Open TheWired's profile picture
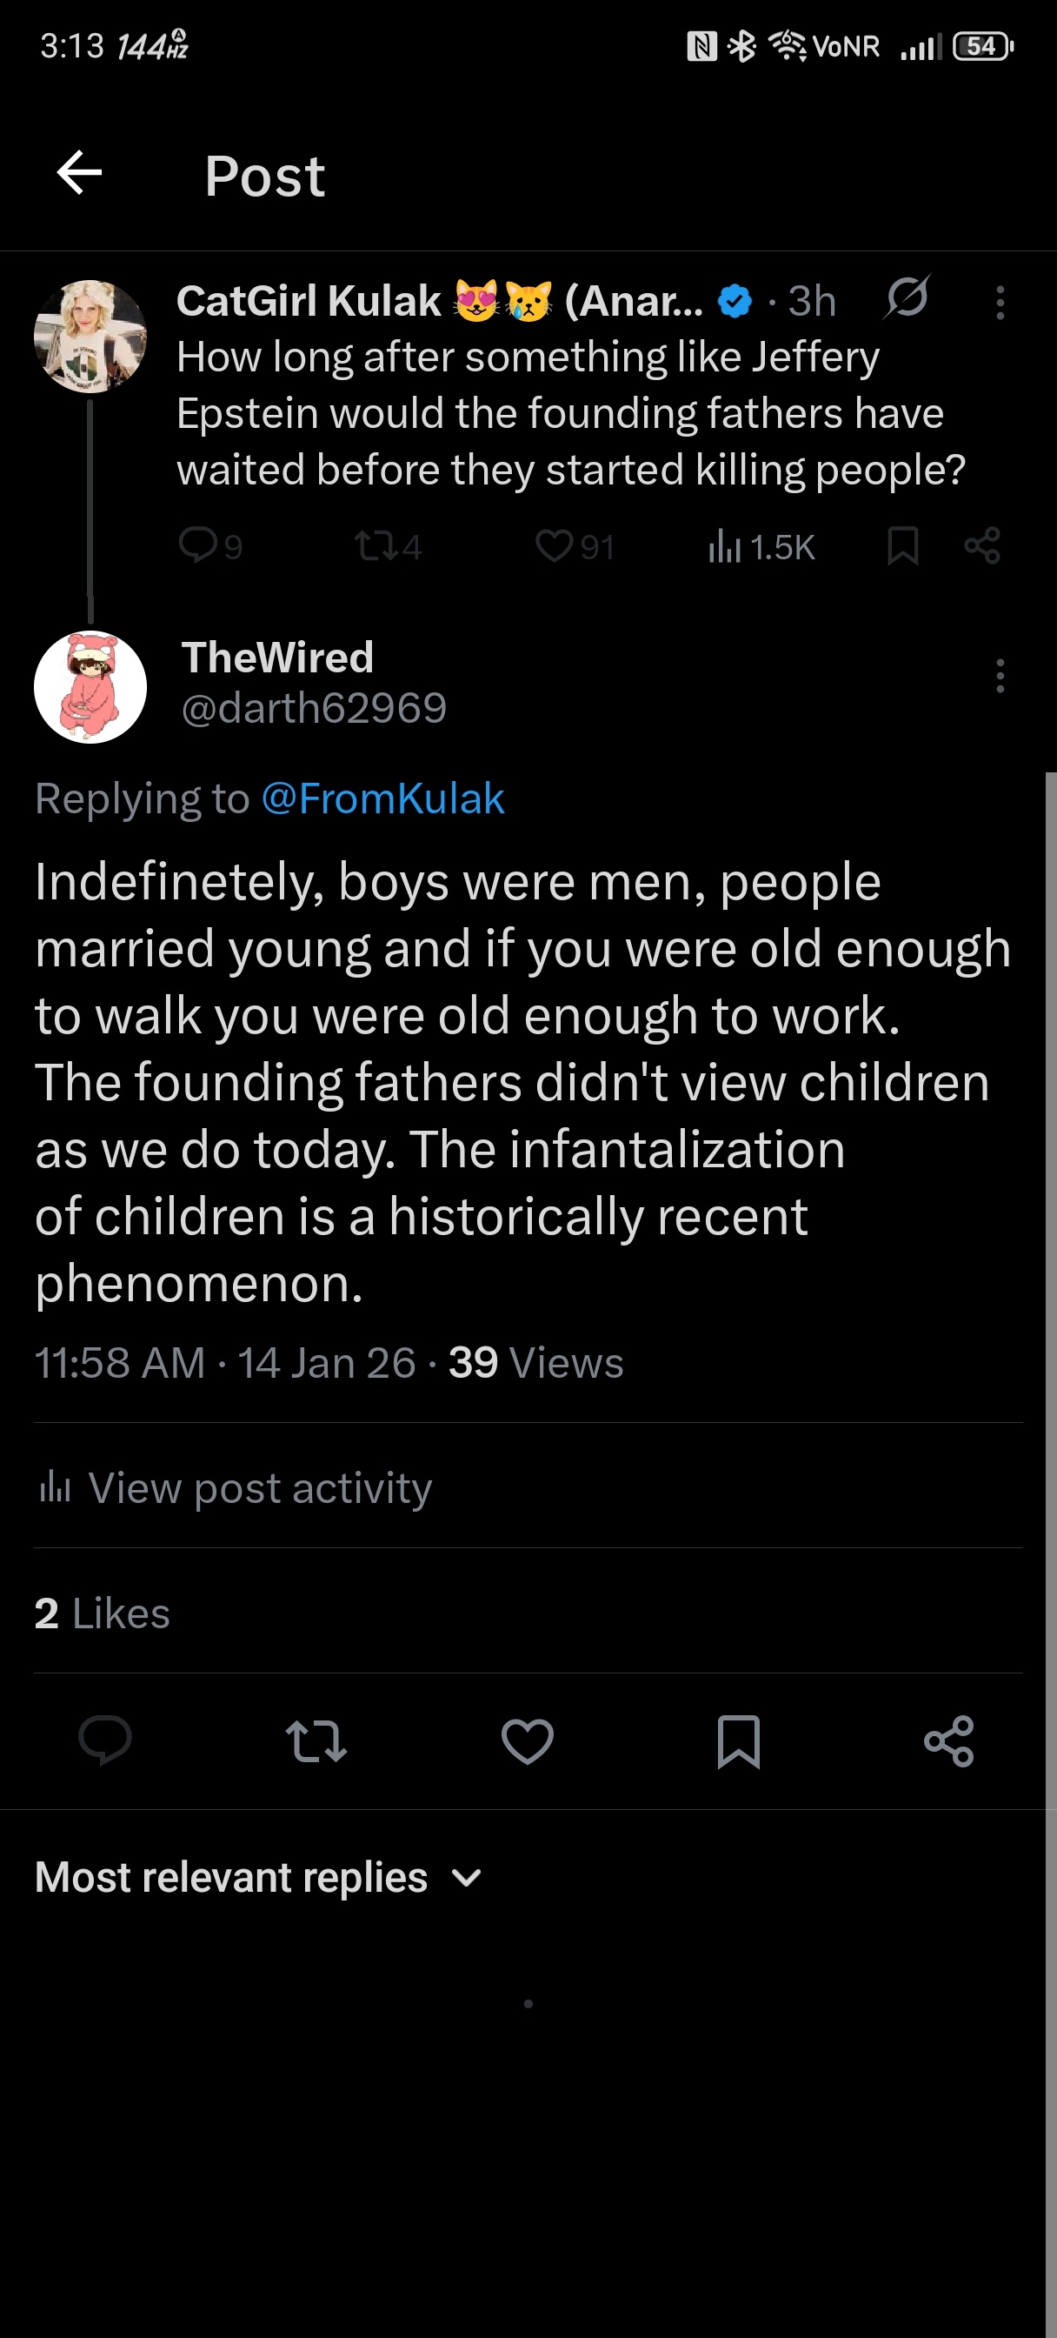Screen dimensions: 1057x2338 (x=90, y=687)
